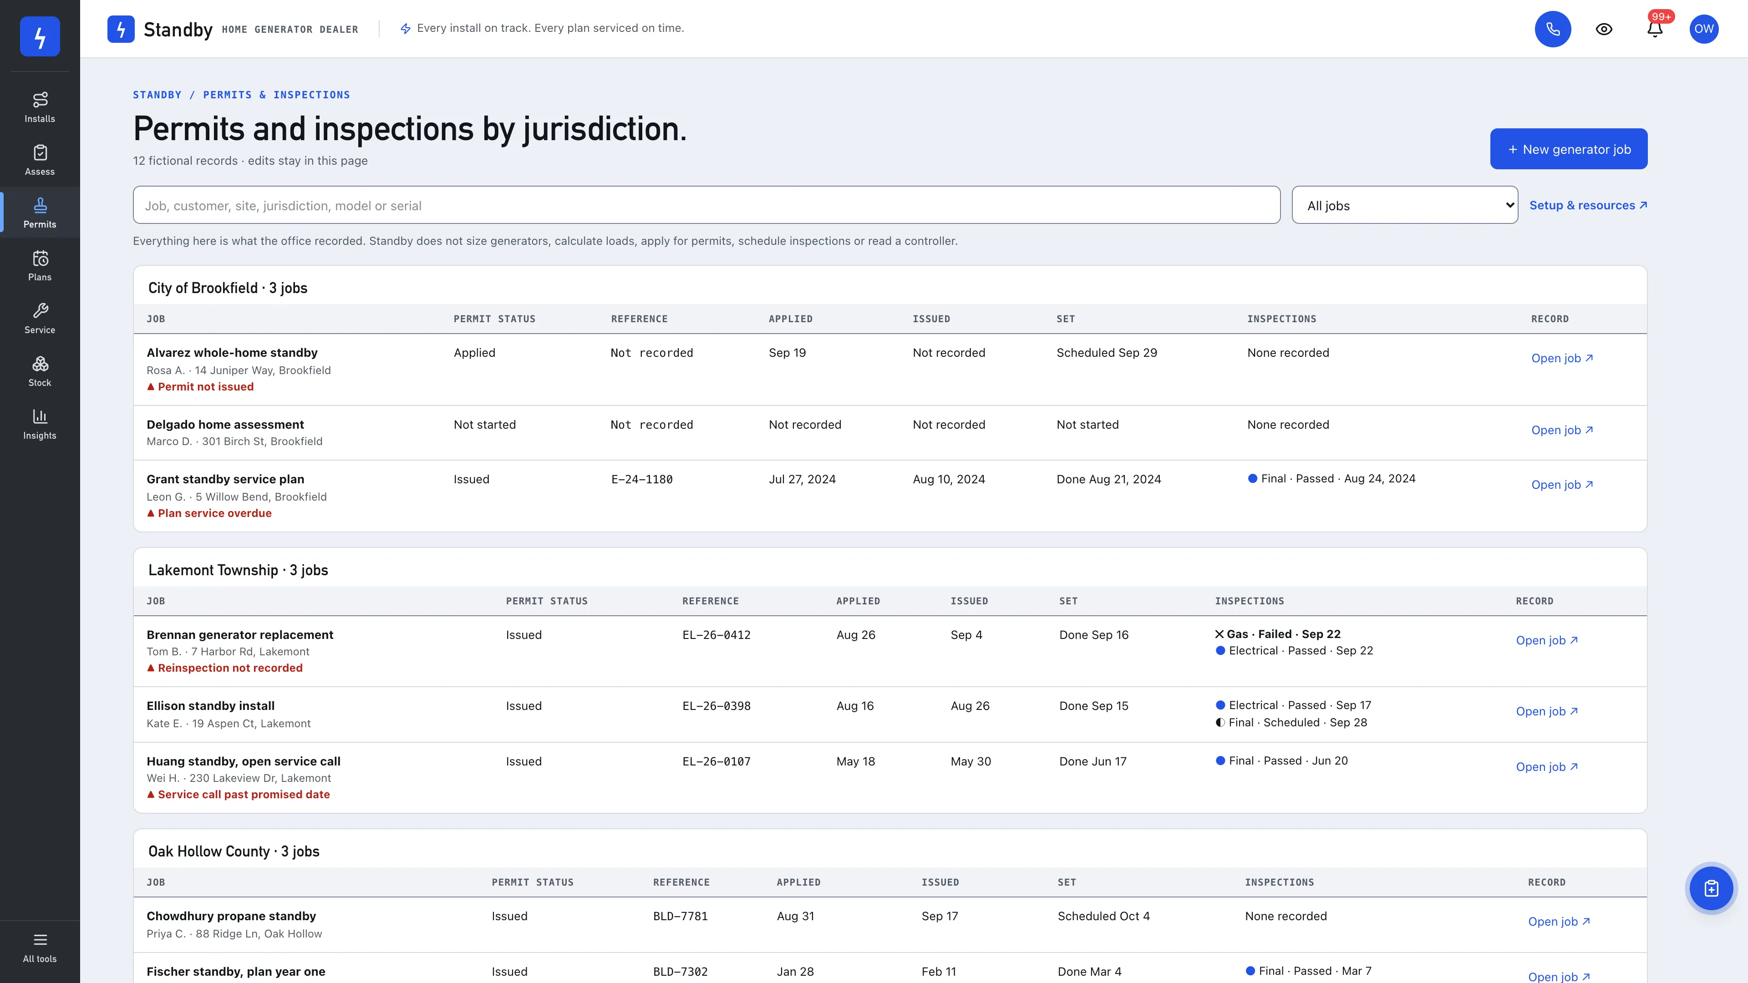Open job for Ellison standby install

pyautogui.click(x=1546, y=711)
